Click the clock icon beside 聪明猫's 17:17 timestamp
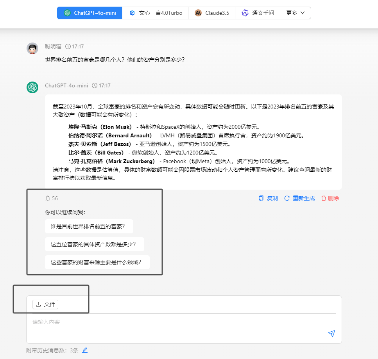 [68, 46]
